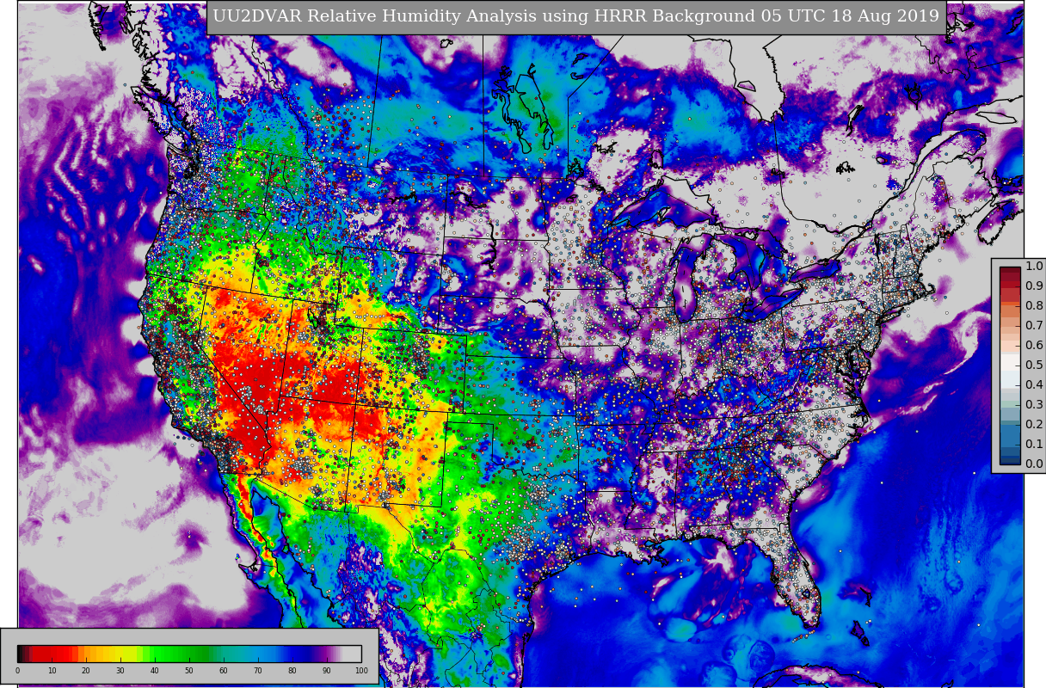Select tick label 100 on humidity colorbar
This screenshot has height=688, width=1046.
pos(361,671)
